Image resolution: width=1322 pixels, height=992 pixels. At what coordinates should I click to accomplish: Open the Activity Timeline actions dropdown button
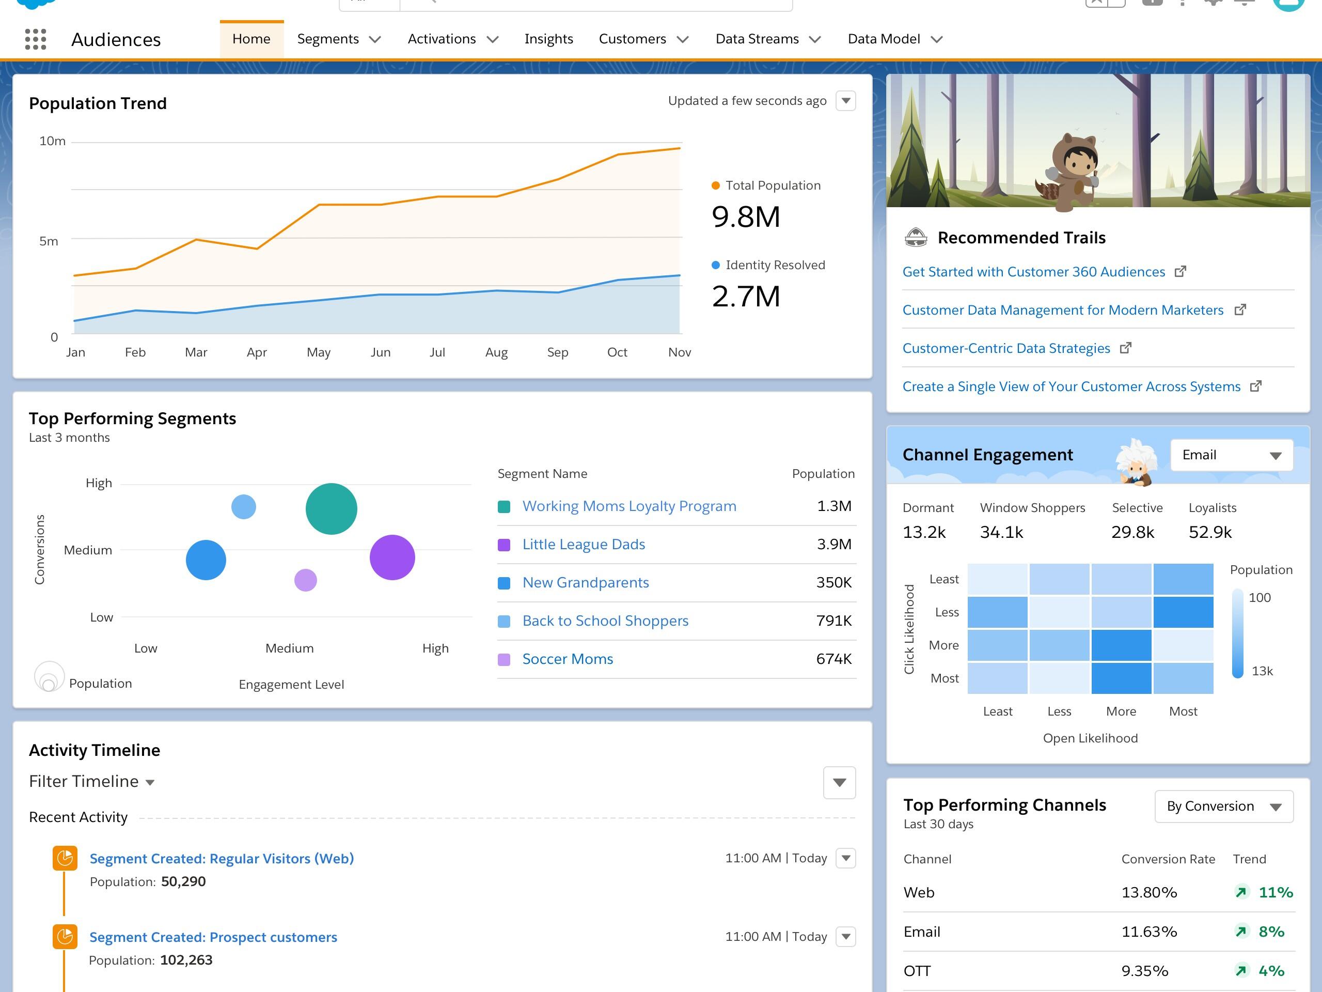839,782
